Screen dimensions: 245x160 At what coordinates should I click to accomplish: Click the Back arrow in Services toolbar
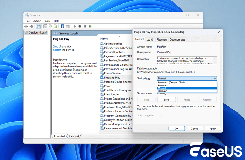26,26
